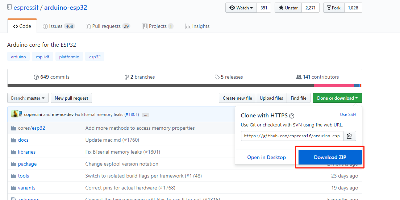Open the Watch dropdown button
The width and height of the screenshot is (400, 200).
241,8
